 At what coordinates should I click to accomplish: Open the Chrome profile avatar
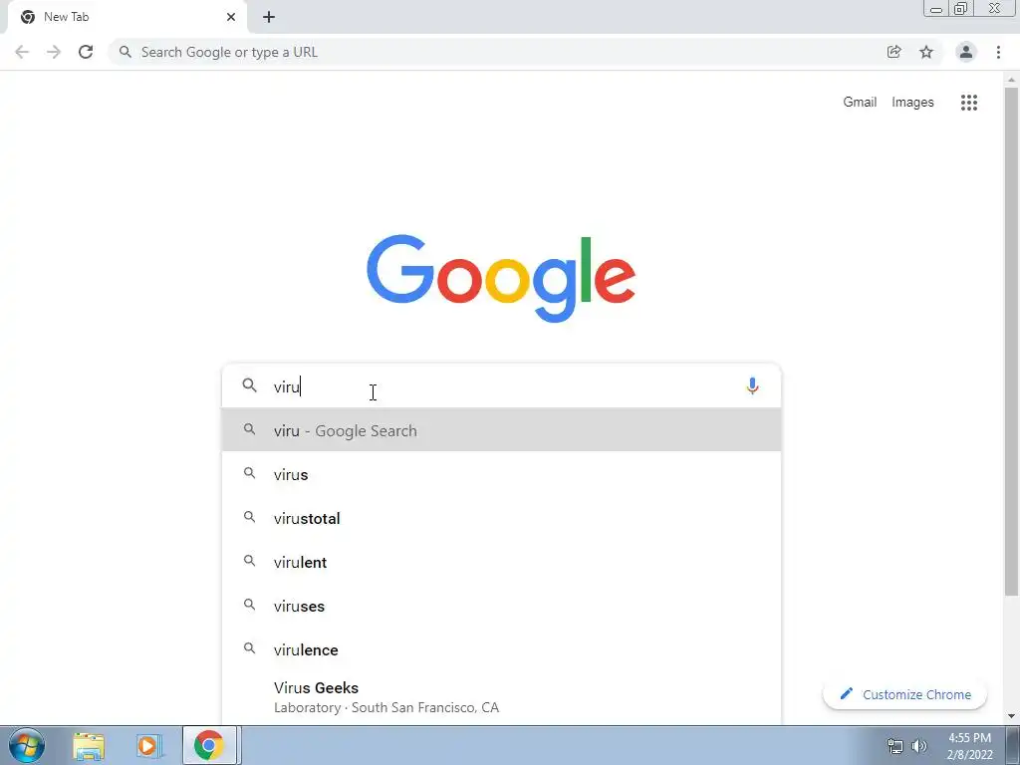[966, 52]
